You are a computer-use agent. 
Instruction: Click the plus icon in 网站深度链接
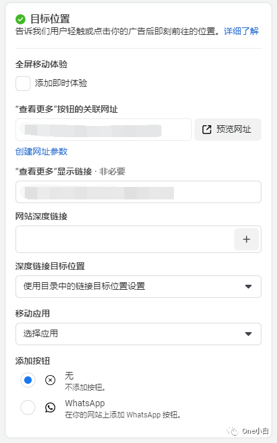247,239
